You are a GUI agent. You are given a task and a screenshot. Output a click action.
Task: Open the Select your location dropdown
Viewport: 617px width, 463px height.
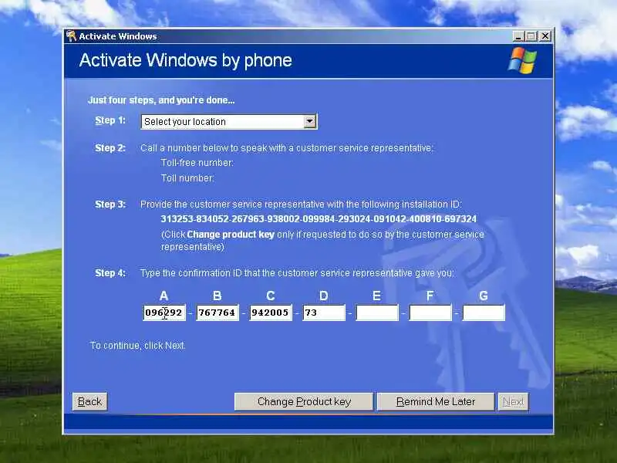[x=228, y=122]
